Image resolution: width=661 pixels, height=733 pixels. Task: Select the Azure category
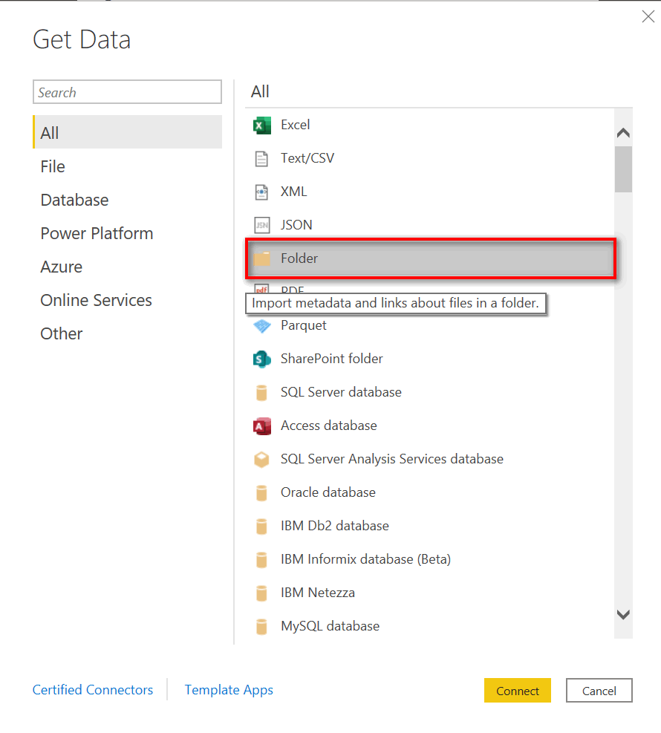[127, 267]
